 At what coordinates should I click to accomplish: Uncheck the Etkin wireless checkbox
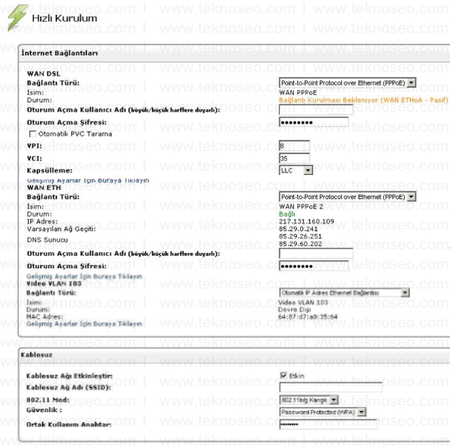(283, 376)
